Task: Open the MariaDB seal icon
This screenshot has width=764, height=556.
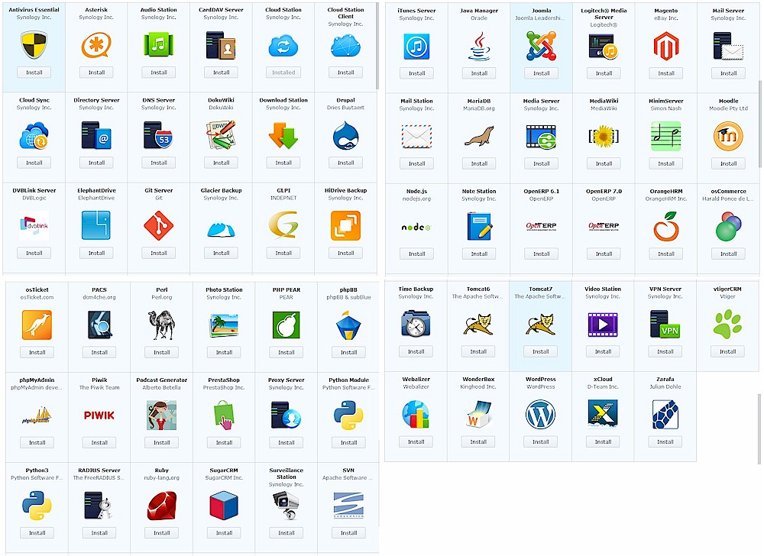Action: coord(480,136)
